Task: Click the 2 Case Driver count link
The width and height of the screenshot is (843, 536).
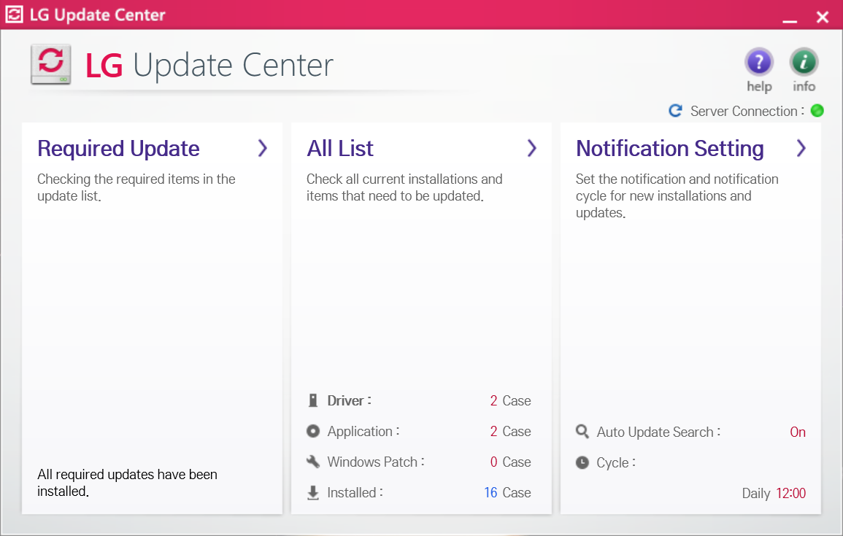Action: pyautogui.click(x=510, y=400)
